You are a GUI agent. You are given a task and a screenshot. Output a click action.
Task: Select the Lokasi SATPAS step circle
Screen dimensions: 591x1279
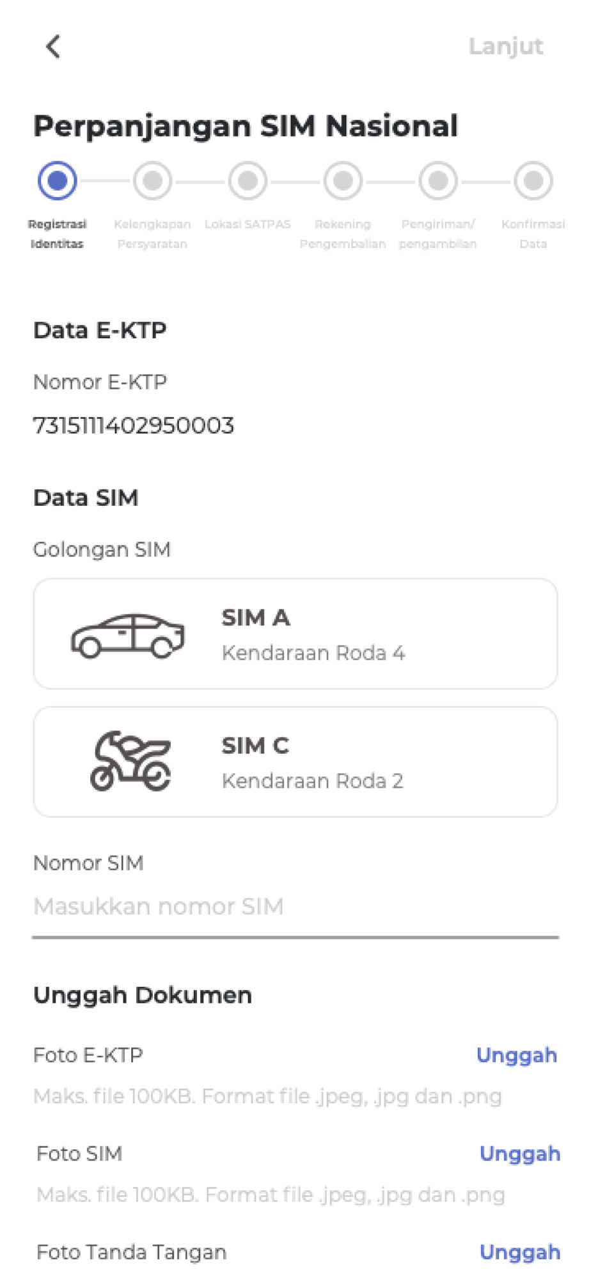(x=248, y=181)
